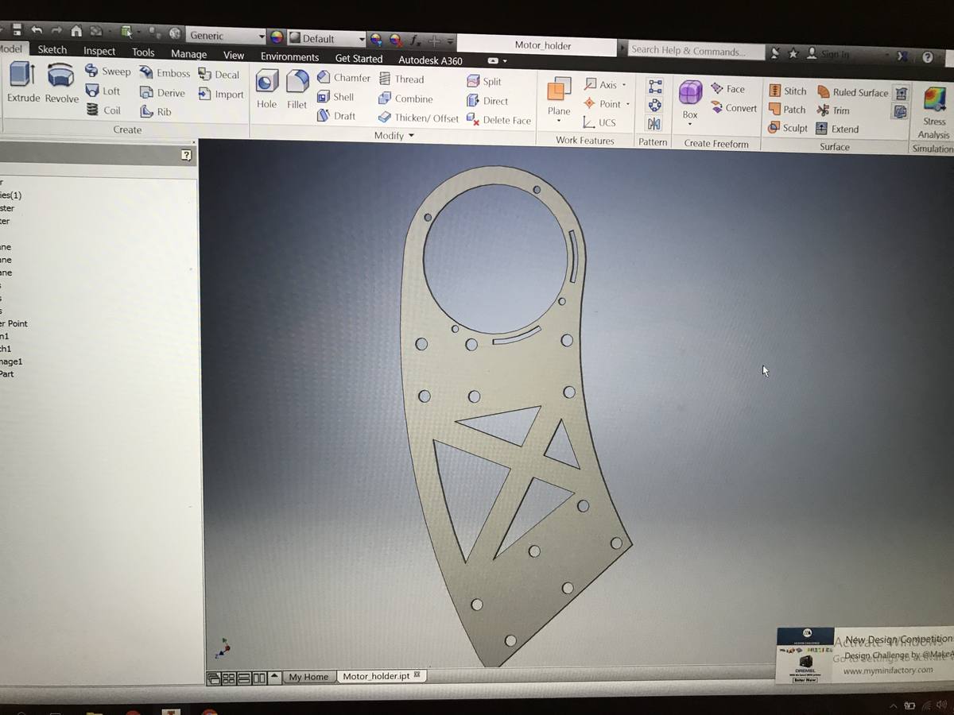This screenshot has width=954, height=715.
Task: Switch to the Sketch ribbon tab
Action: click(52, 49)
